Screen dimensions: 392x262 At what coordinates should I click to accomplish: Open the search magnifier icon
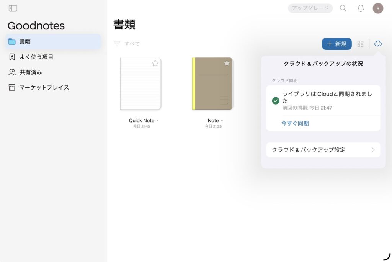343,8
